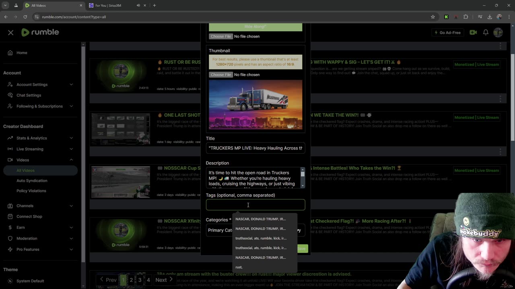Viewport: 515px width, 289px height.
Task: Reload the current page
Action: click(x=25, y=17)
